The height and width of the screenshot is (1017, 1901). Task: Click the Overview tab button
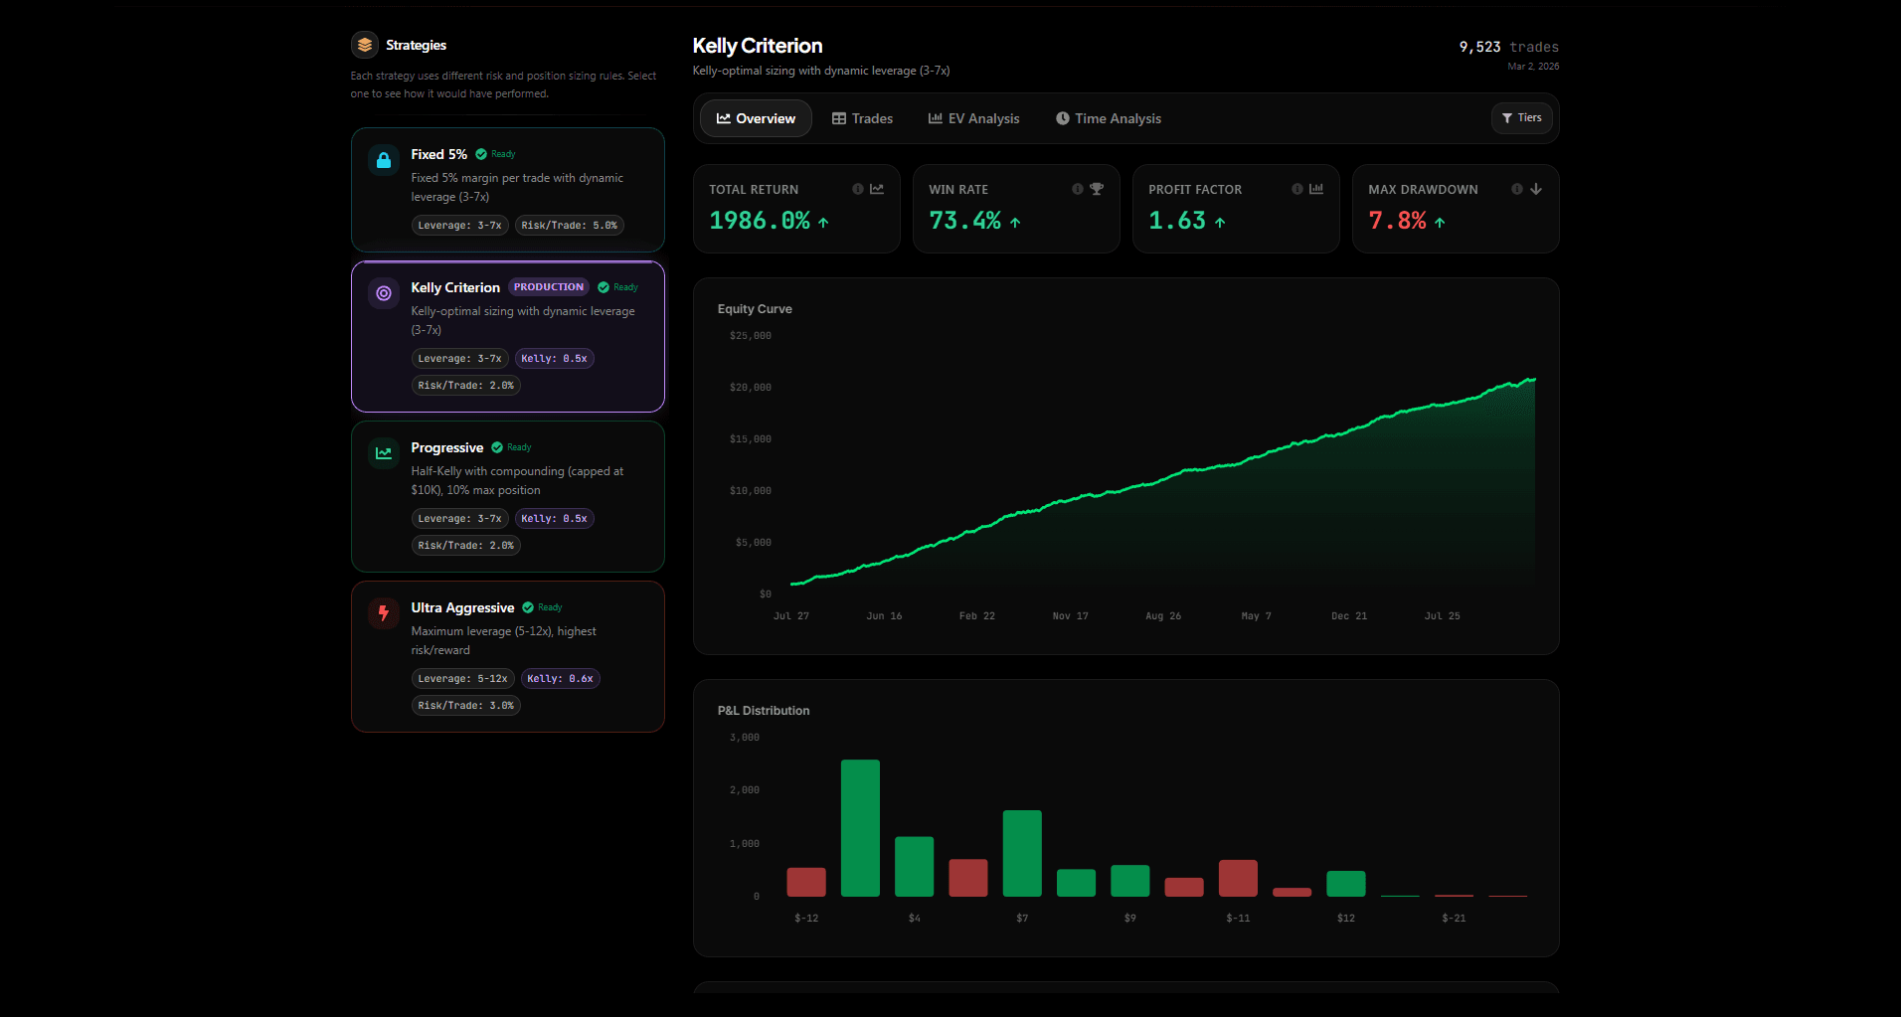click(755, 118)
